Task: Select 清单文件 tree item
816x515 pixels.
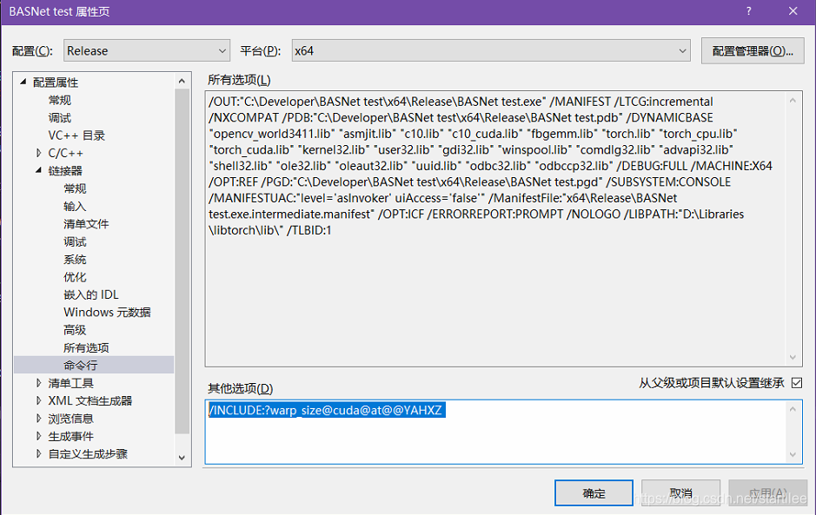Action: (x=86, y=224)
